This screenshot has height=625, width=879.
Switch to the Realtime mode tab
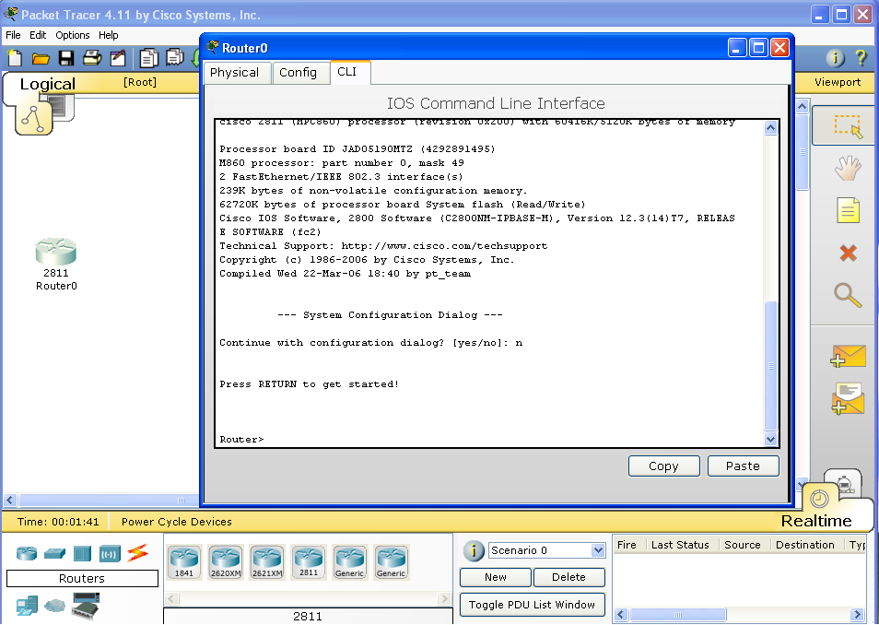(x=816, y=521)
